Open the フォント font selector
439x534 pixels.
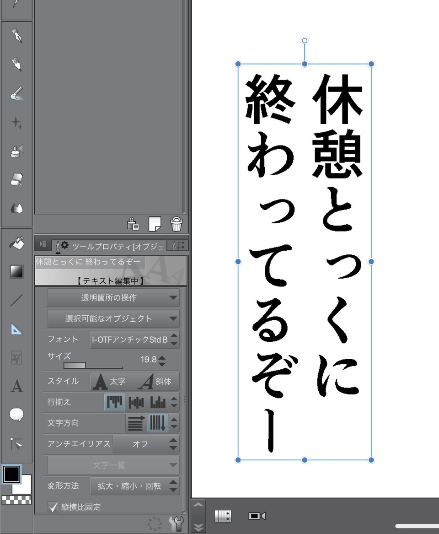pos(134,340)
